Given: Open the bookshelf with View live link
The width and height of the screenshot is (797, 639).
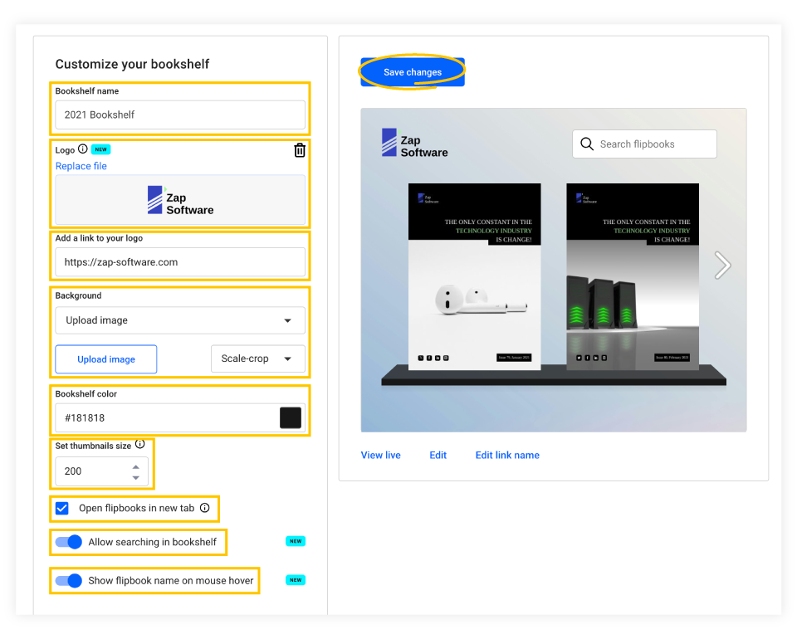Looking at the screenshot, I should pos(380,455).
